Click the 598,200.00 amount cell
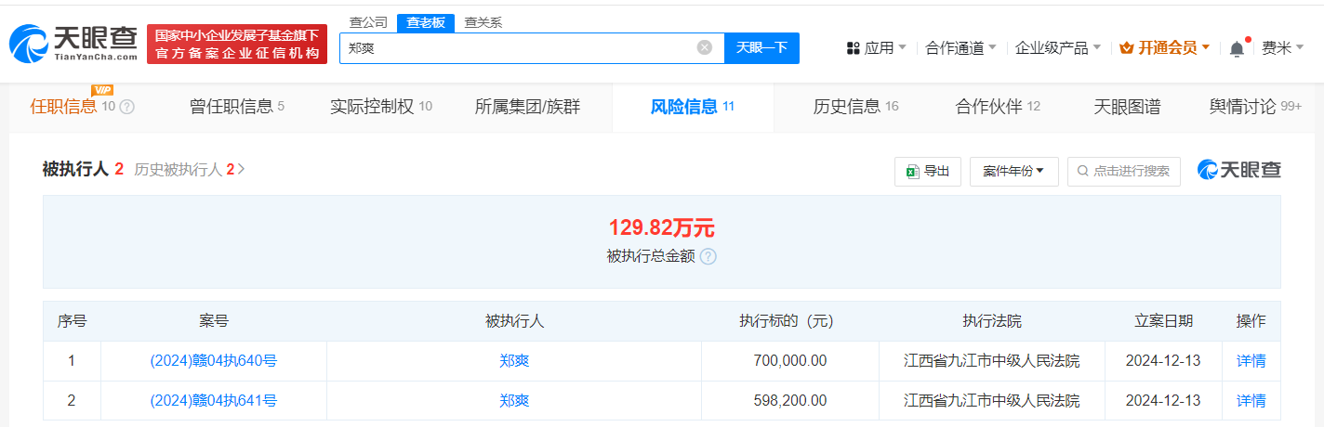The image size is (1324, 427). pos(790,401)
